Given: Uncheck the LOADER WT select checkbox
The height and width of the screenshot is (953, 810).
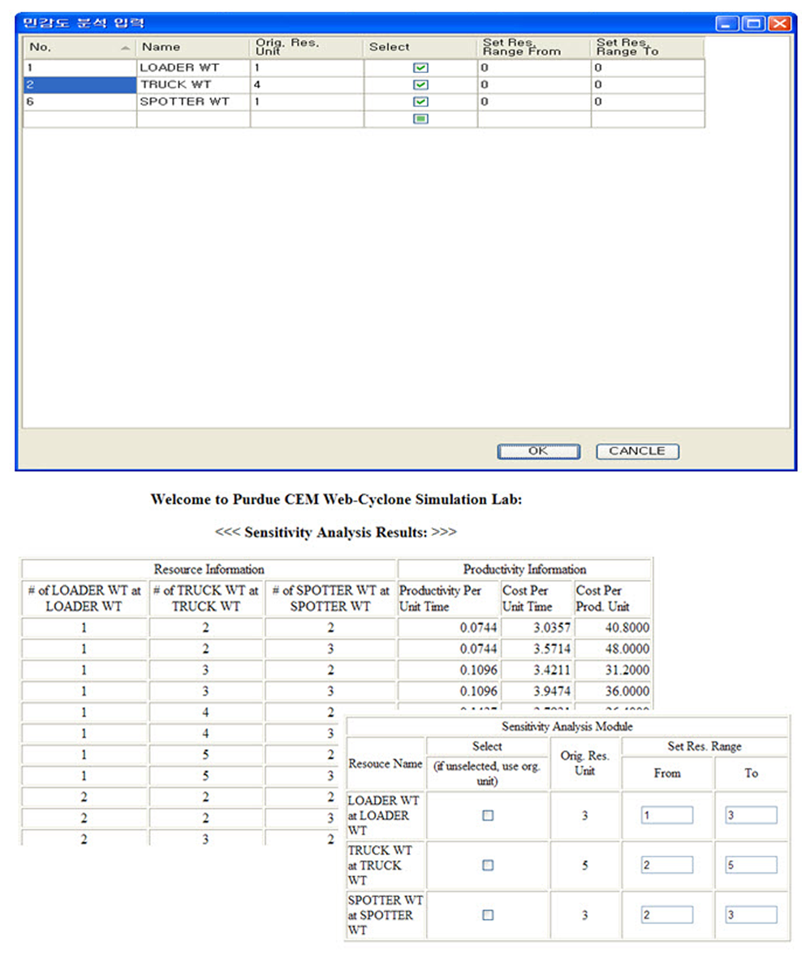Looking at the screenshot, I should point(420,68).
